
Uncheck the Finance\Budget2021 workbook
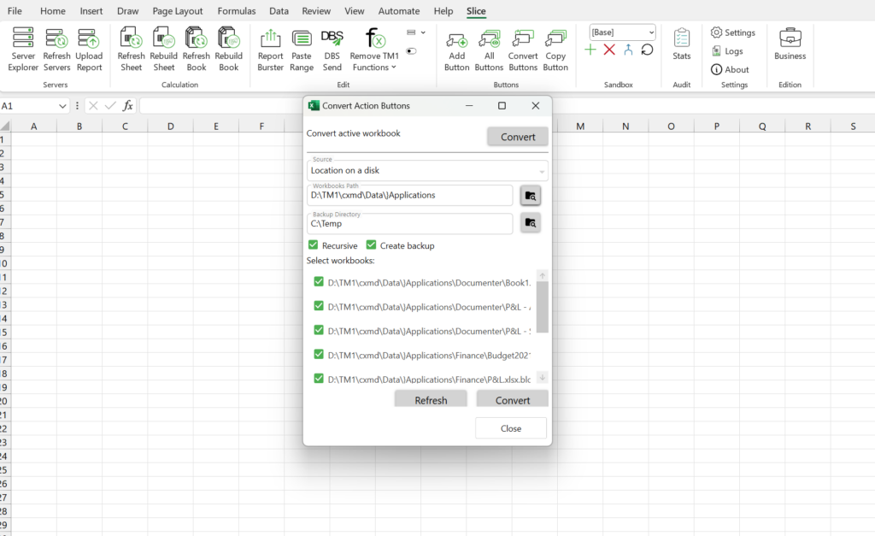(x=319, y=354)
